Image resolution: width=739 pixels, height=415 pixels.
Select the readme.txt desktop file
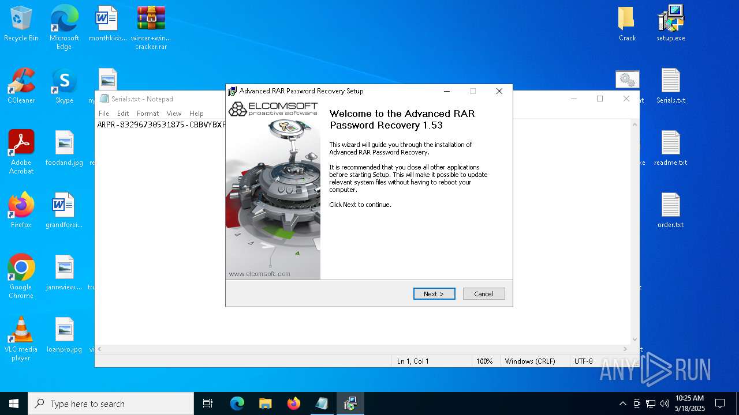tap(670, 148)
